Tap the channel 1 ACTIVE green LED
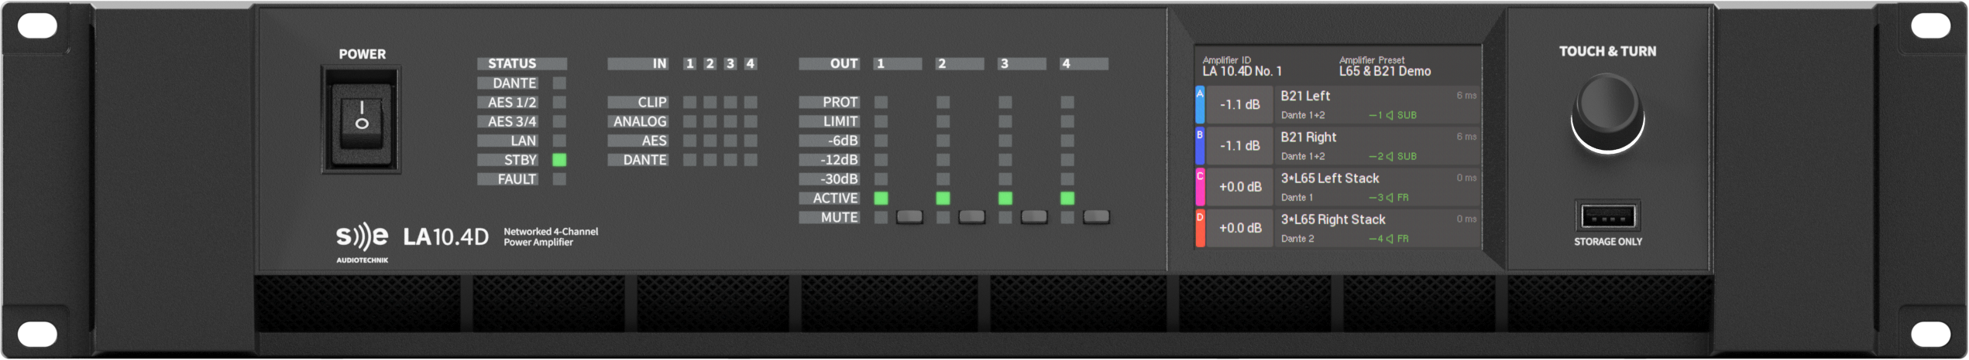 [881, 199]
